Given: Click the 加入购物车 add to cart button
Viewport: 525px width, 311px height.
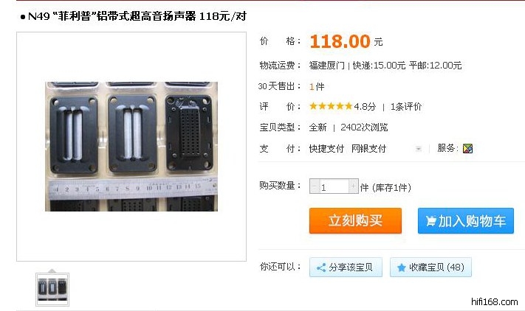Looking at the screenshot, I should 466,221.
